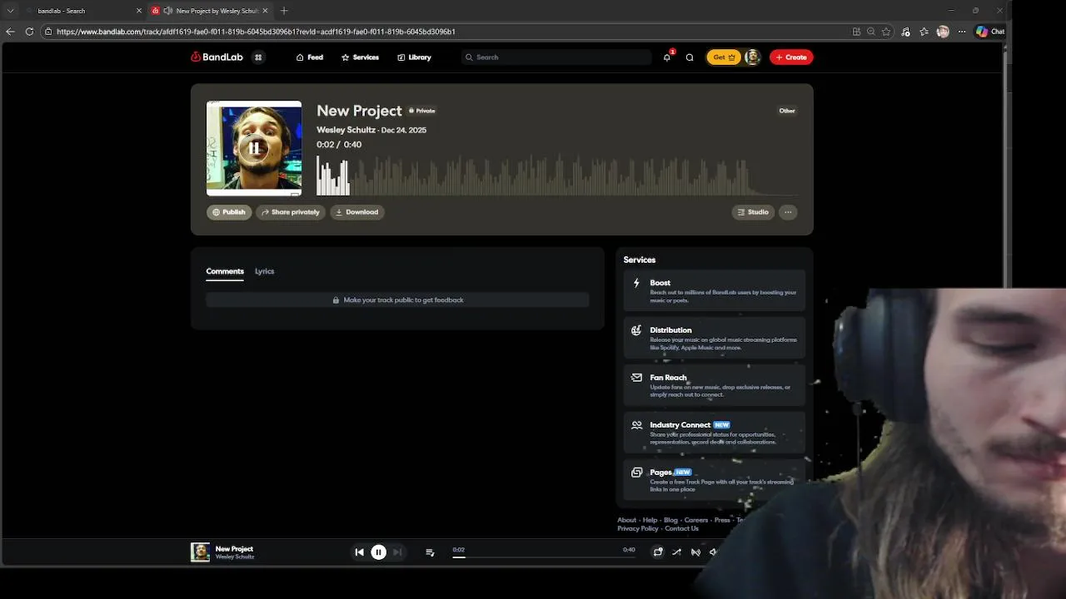Click the Private badge
Viewport: 1066px width, 599px height.
click(x=422, y=111)
